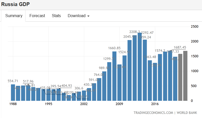The height and width of the screenshot is (118, 202).
Task: Click the WORLD BANK source link
Action: point(187,113)
